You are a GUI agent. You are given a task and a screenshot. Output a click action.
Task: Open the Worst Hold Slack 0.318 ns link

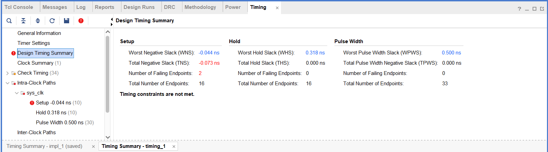tap(315, 53)
